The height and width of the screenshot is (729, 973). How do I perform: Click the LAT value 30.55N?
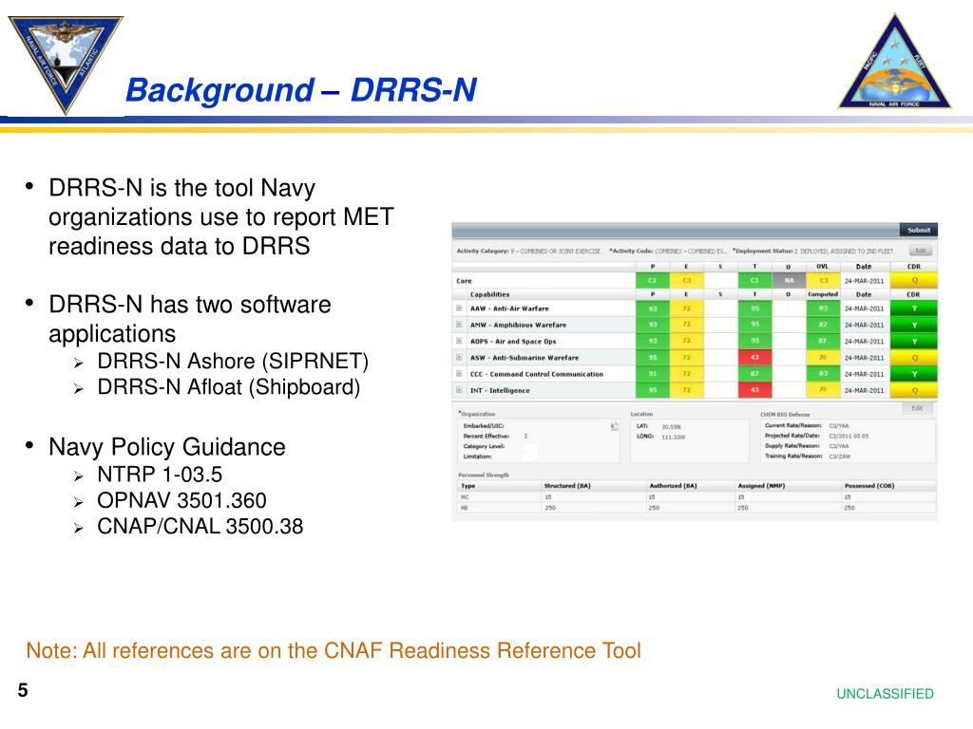tap(671, 426)
